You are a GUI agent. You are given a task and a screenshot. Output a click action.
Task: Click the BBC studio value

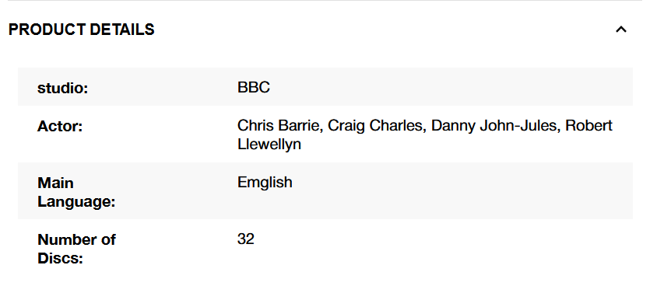pyautogui.click(x=254, y=87)
